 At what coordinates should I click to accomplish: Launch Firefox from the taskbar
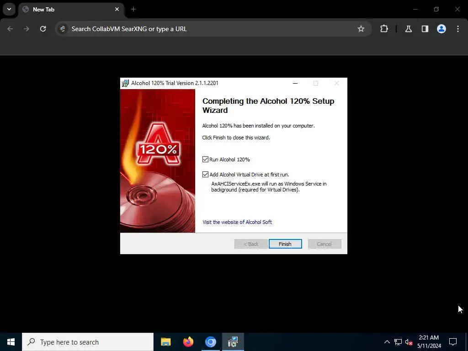[188, 342]
